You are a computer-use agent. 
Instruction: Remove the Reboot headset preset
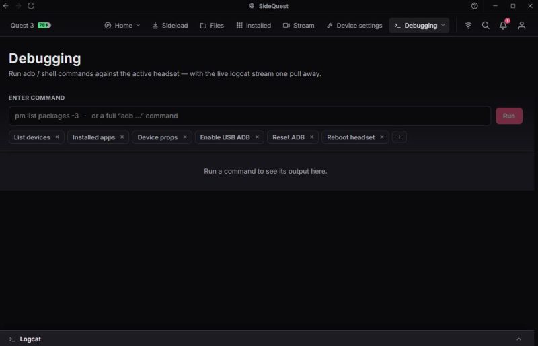click(x=382, y=137)
